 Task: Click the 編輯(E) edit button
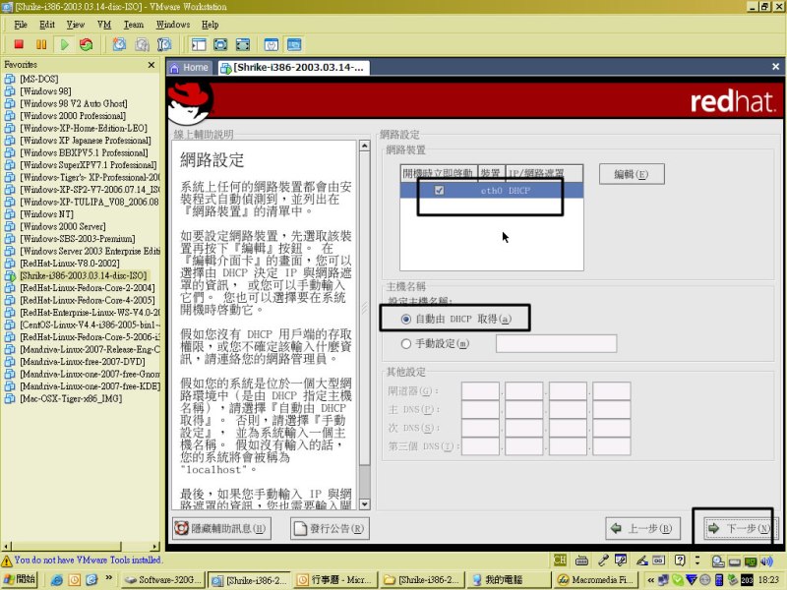pyautogui.click(x=632, y=174)
